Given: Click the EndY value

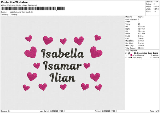Looking at the screenshot, I should pos(141,39).
